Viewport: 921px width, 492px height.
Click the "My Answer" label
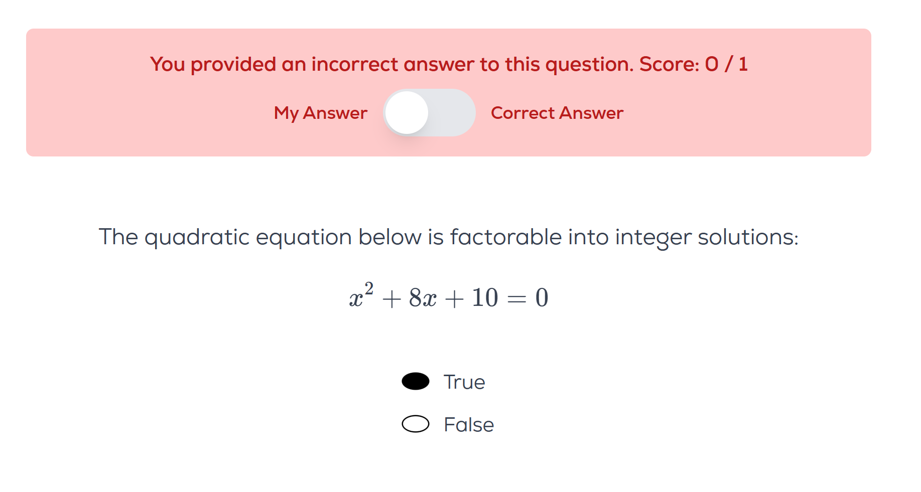coord(321,113)
